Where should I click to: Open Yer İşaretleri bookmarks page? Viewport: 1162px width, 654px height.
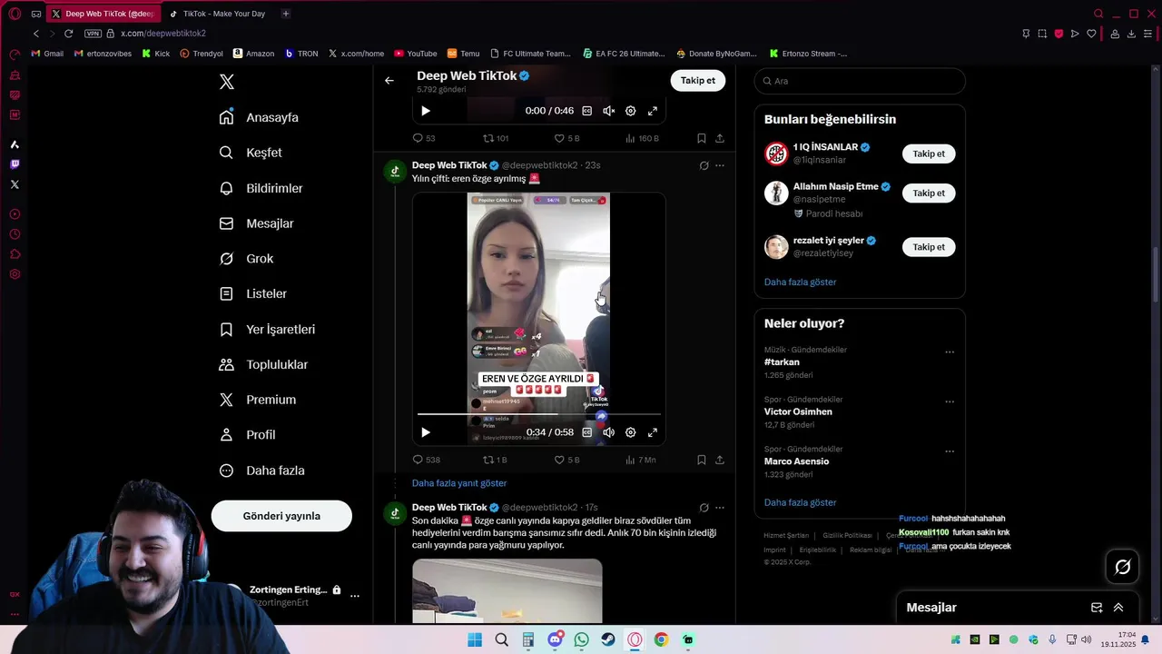pyautogui.click(x=267, y=329)
